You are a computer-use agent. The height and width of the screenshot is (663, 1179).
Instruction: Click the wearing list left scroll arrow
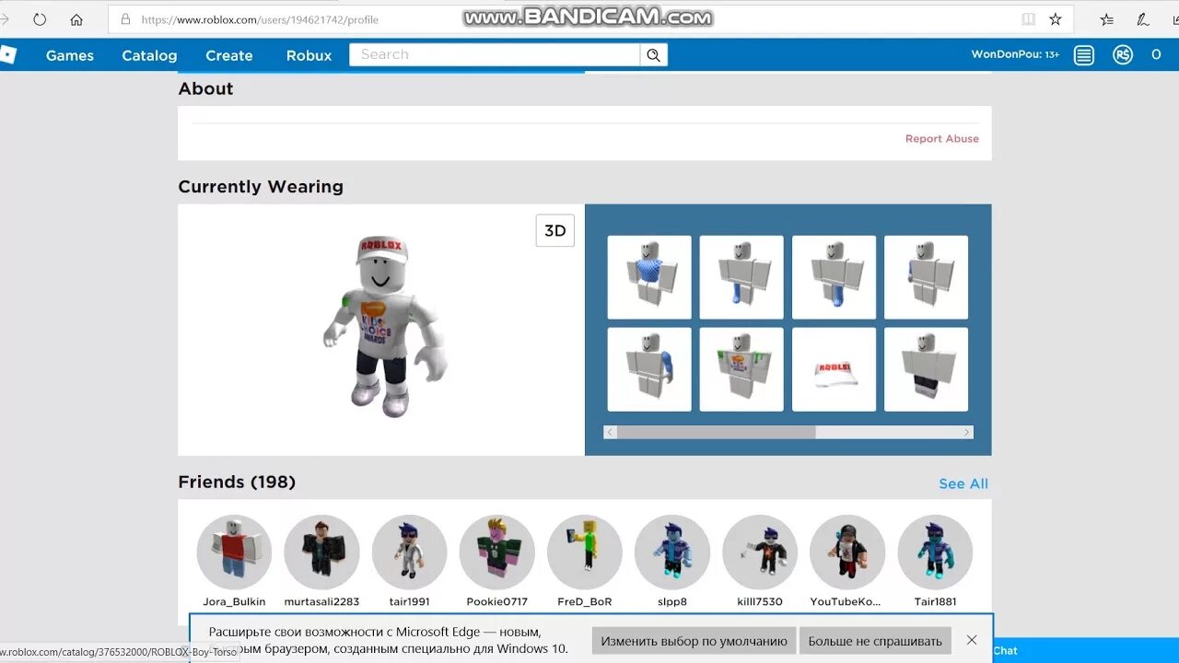(610, 432)
